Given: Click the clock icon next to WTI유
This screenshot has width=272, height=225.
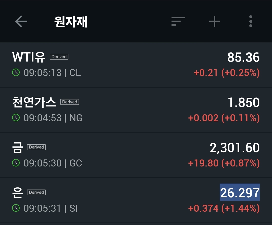Looking at the screenshot, I should (x=16, y=73).
